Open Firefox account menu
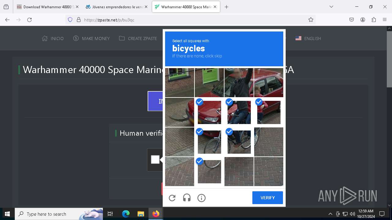 tap(363, 20)
